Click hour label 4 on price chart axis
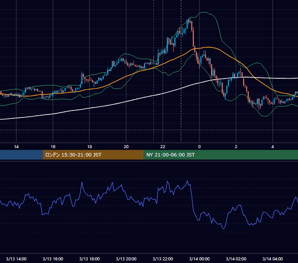 (273, 147)
